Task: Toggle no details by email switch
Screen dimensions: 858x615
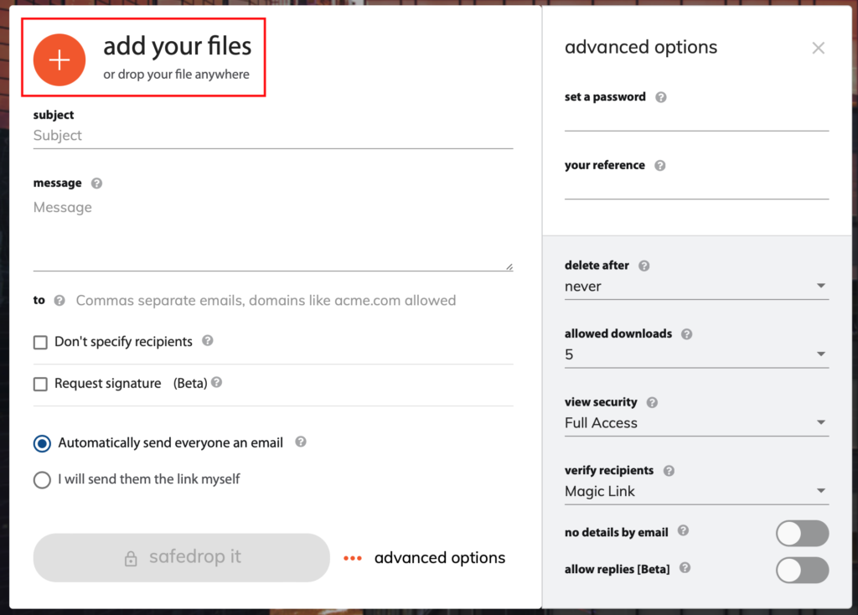Action: pos(802,534)
